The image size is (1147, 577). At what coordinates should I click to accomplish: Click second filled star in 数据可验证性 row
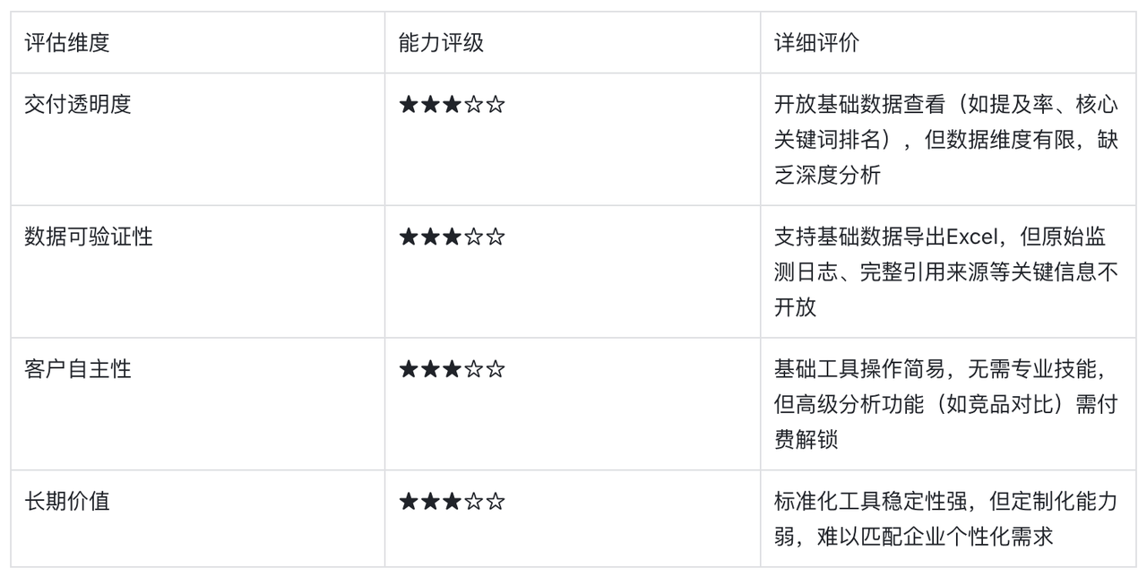[430, 237]
